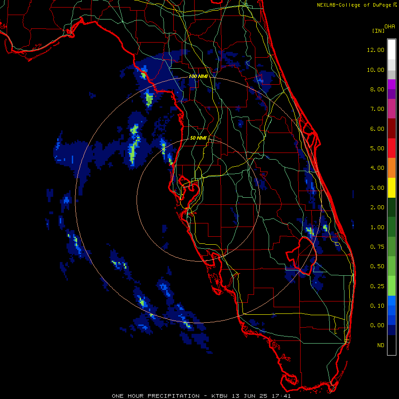This screenshot has height=399, width=399.
Task: Select the 0.75 legend value
Action: [x=377, y=247]
